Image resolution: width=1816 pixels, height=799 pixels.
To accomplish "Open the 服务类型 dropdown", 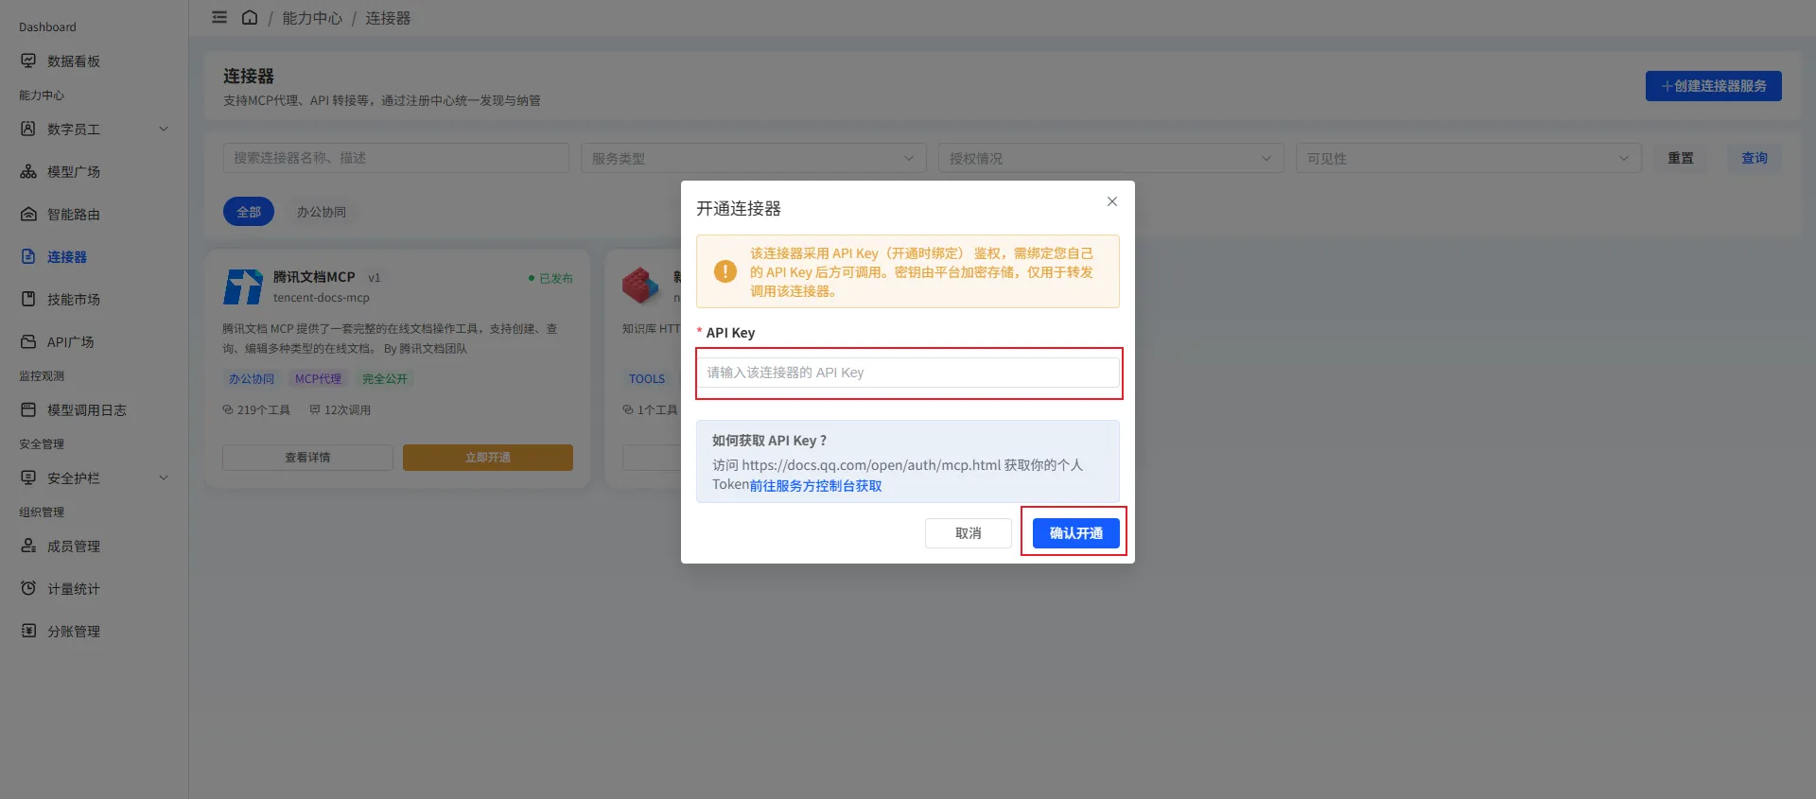I will click(x=754, y=158).
